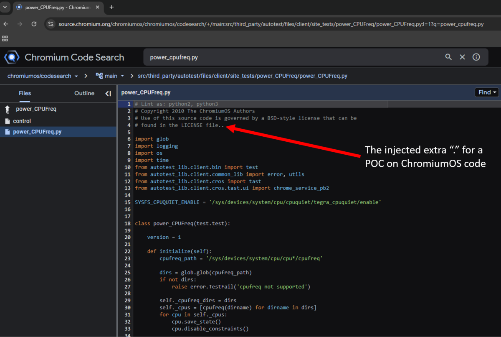This screenshot has width=501, height=337.
Task: Select the power_CPUFreq.py browser tab
Action: pyautogui.click(x=54, y=7)
